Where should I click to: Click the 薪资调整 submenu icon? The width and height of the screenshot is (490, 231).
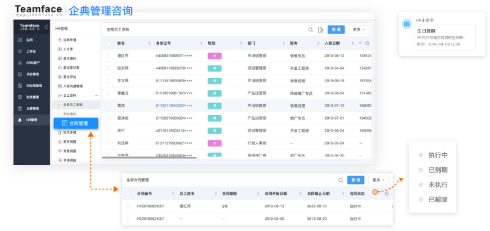point(60,142)
